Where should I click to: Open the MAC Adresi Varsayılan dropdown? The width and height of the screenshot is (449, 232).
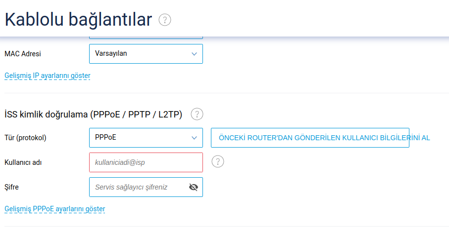coord(146,54)
